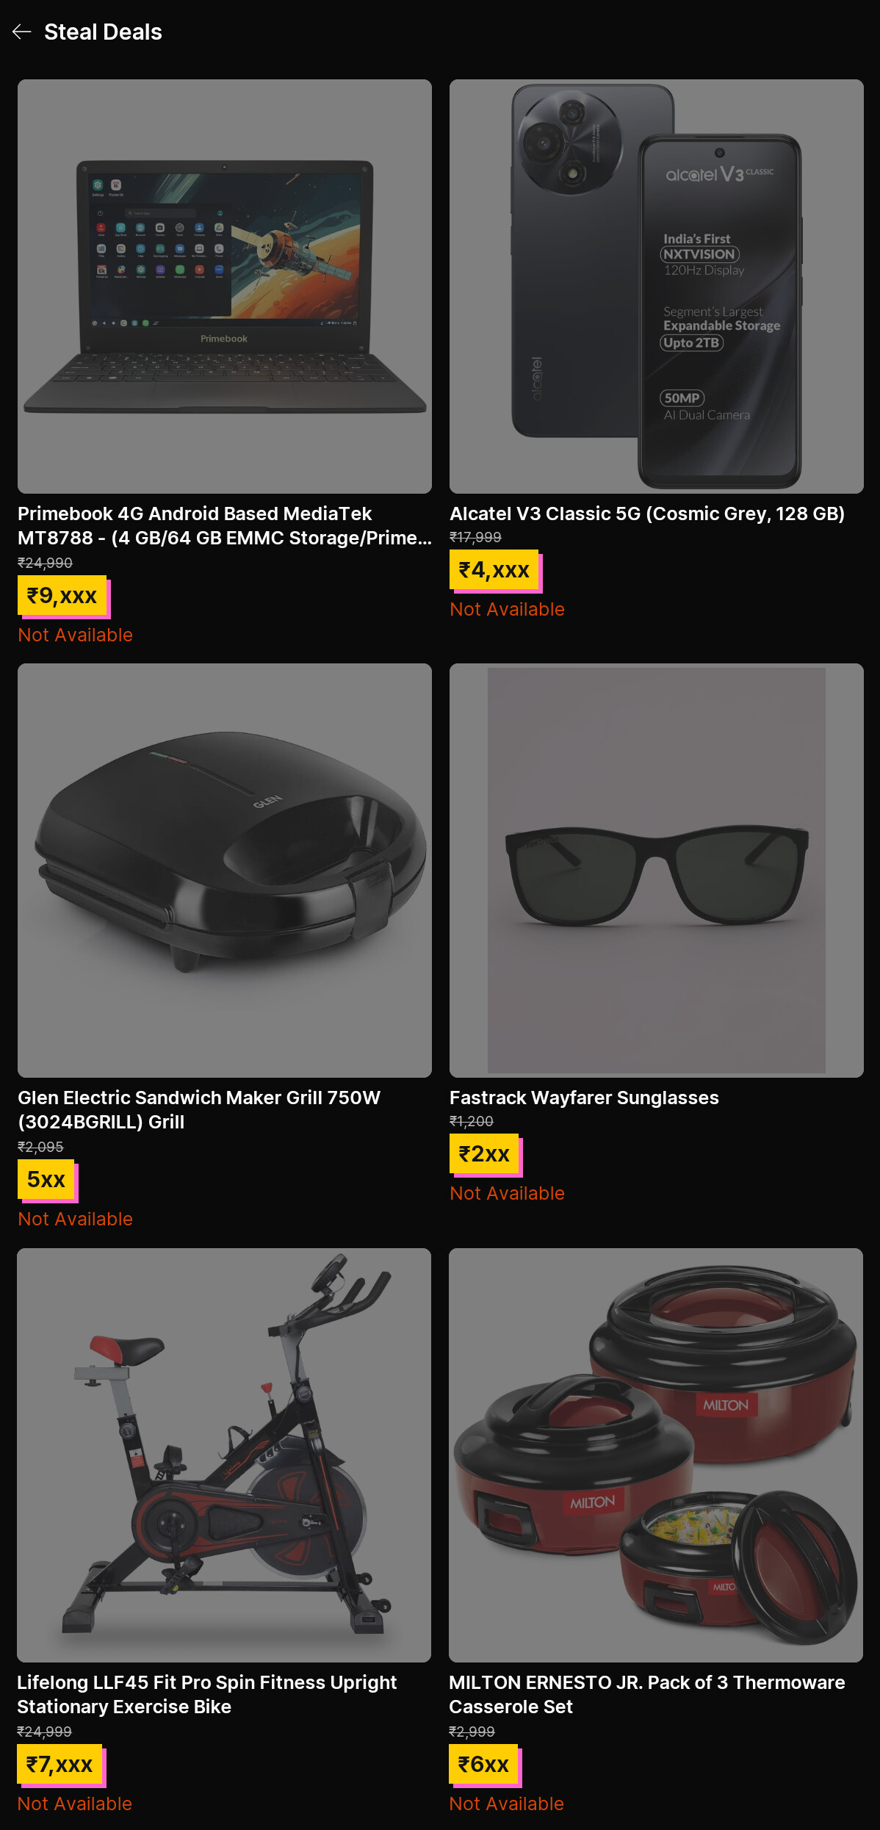
Task: Tap the ₹9,xxx price tag
Action: tap(62, 596)
